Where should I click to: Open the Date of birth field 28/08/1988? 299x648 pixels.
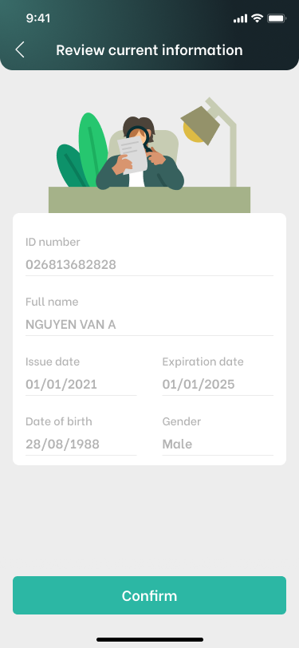click(x=81, y=445)
